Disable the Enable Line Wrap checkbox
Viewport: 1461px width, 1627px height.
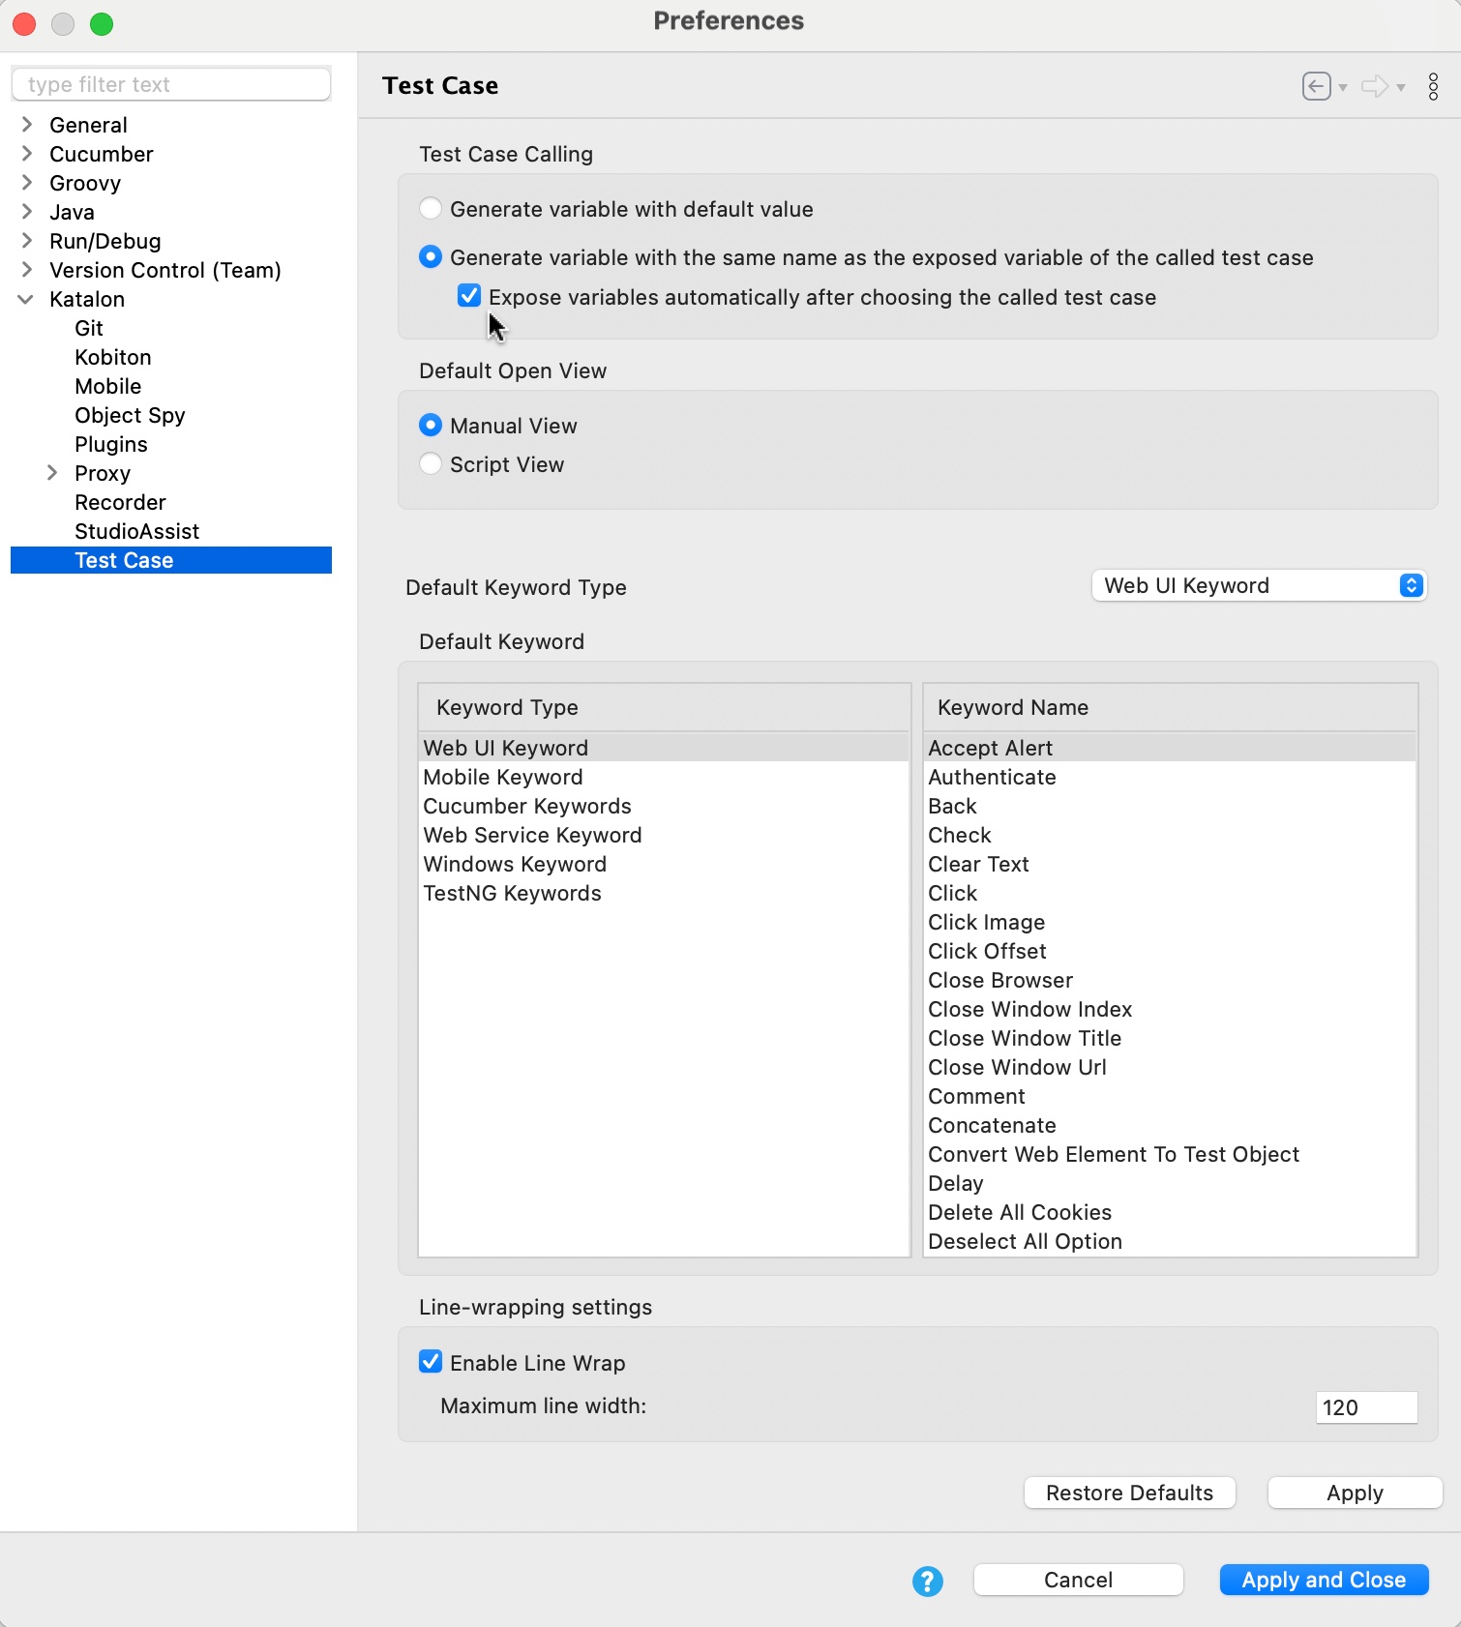(x=431, y=1362)
